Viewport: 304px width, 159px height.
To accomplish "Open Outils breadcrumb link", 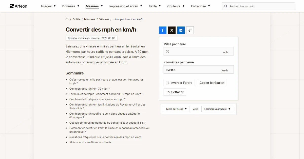I will pos(76,19).
